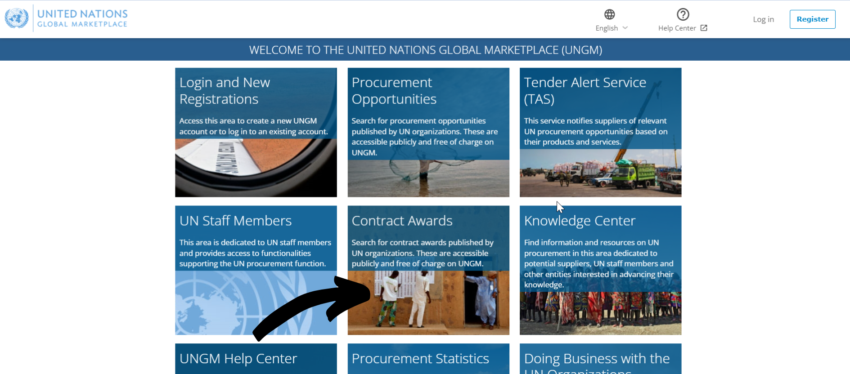Open the Login and New Registrations tile
Viewport: 850px width, 374px height.
click(x=256, y=132)
